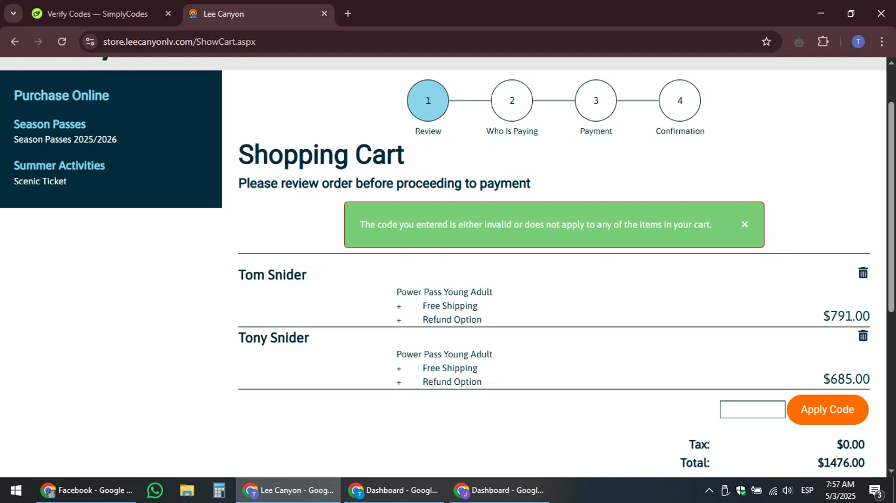This screenshot has height=503, width=896.
Task: Open Chrome three-dot menu
Action: (882, 42)
